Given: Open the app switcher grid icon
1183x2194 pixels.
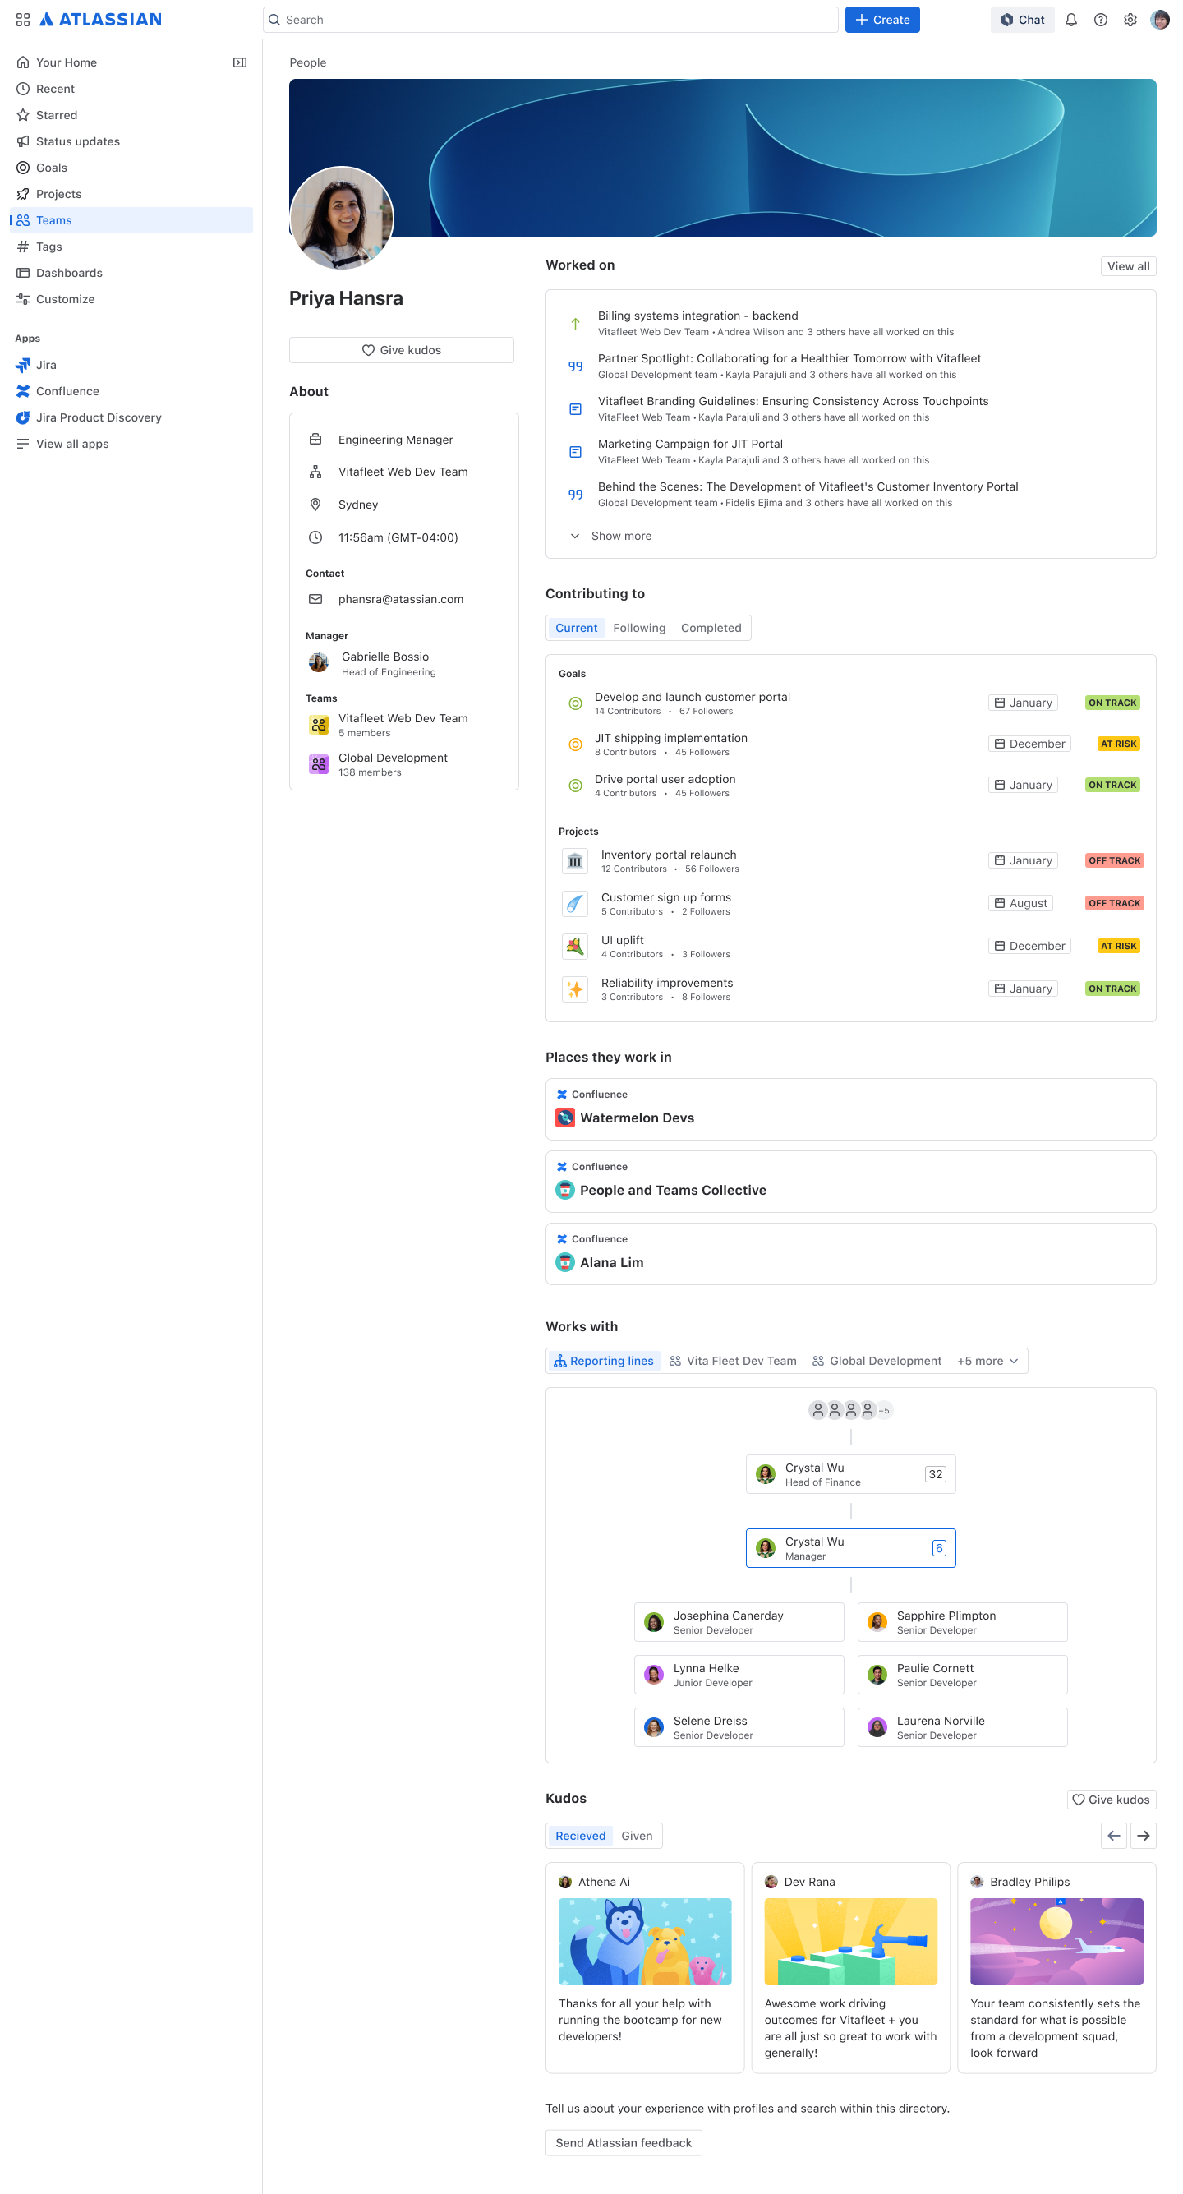Looking at the screenshot, I should click(23, 20).
